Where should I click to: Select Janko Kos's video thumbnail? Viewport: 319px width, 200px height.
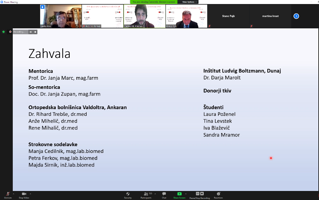coord(61,16)
